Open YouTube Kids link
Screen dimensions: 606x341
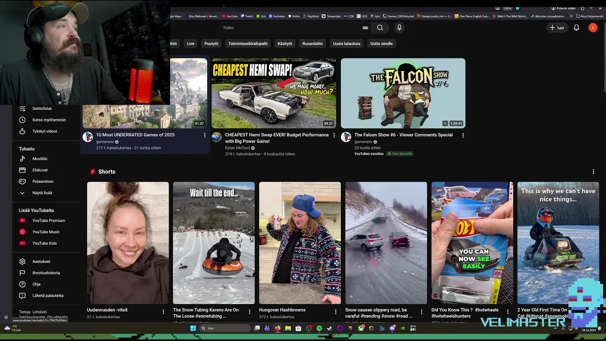(x=46, y=243)
